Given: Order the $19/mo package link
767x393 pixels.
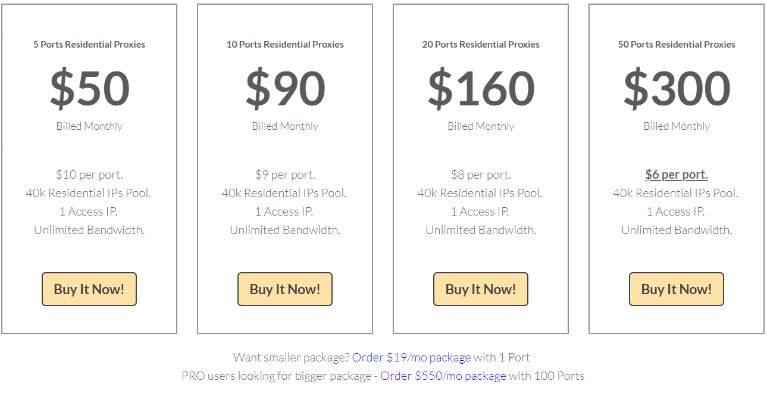Looking at the screenshot, I should pyautogui.click(x=412, y=357).
